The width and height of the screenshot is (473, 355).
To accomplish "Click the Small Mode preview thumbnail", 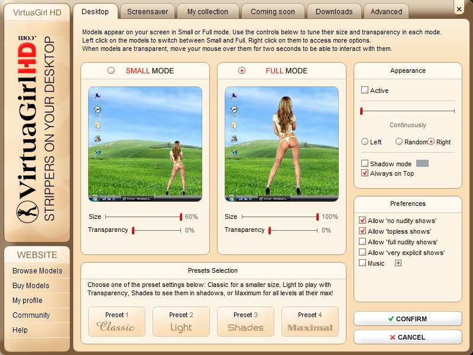I will [x=145, y=144].
